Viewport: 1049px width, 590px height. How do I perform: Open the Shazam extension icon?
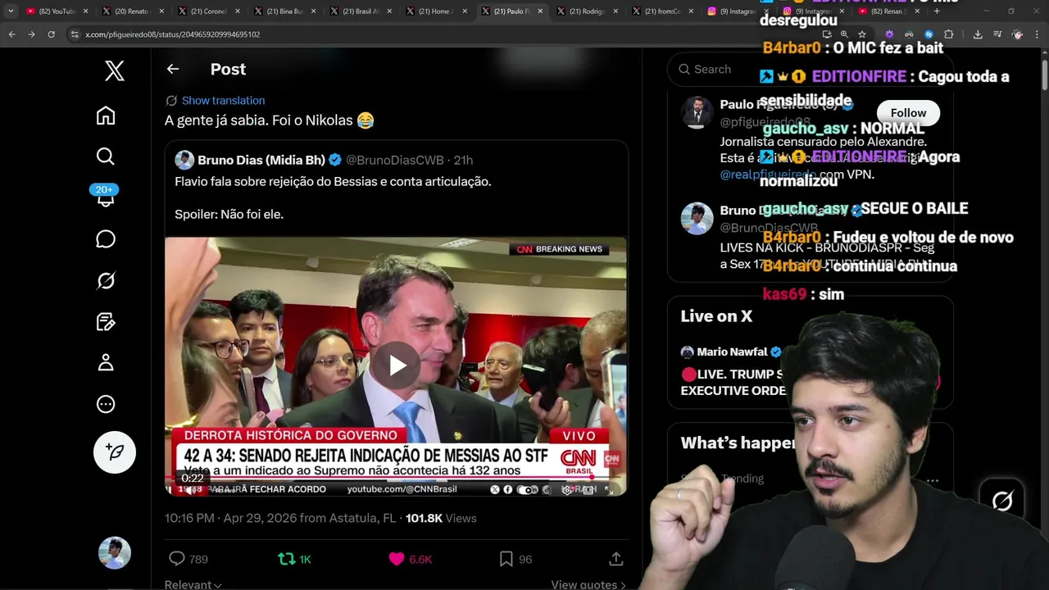(x=929, y=34)
